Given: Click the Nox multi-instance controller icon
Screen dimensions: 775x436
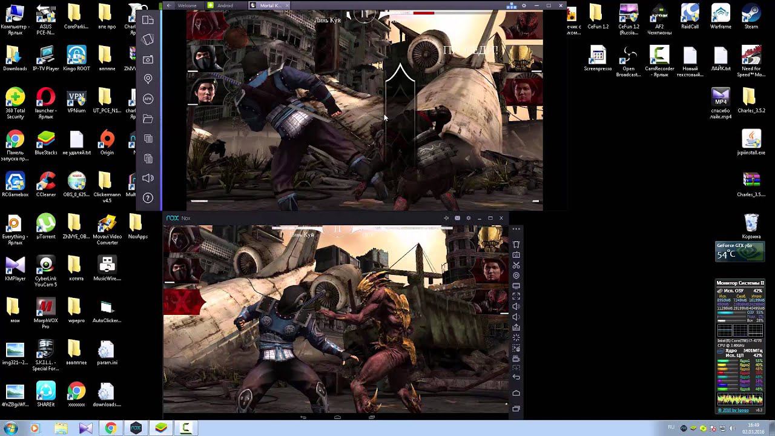Looking at the screenshot, I should pos(516,368).
